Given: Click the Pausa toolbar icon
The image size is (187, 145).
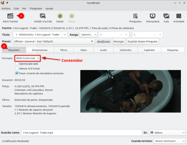Looking at the screenshot, I should click(x=72, y=16).
